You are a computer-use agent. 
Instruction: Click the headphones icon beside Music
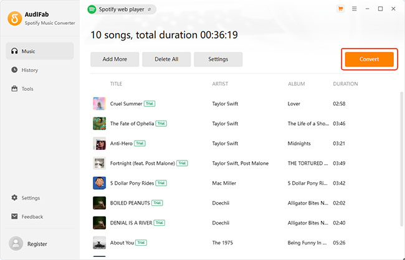coord(14,51)
